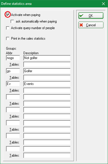Image resolution: width=108 pixels, height=164 pixels.
Task: Click the Not golfer description field
Action: coord(47,58)
